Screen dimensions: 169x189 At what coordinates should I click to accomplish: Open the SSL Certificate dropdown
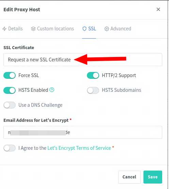(x=83, y=60)
